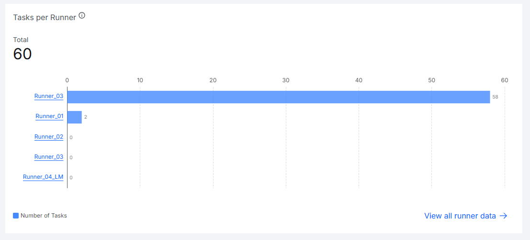Image resolution: width=530 pixels, height=240 pixels.
Task: Click the 2 value label beside Runner_01 bar
Action: coord(86,117)
